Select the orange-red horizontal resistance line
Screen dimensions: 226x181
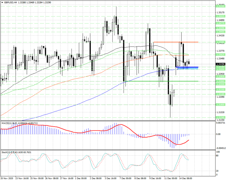(176, 42)
